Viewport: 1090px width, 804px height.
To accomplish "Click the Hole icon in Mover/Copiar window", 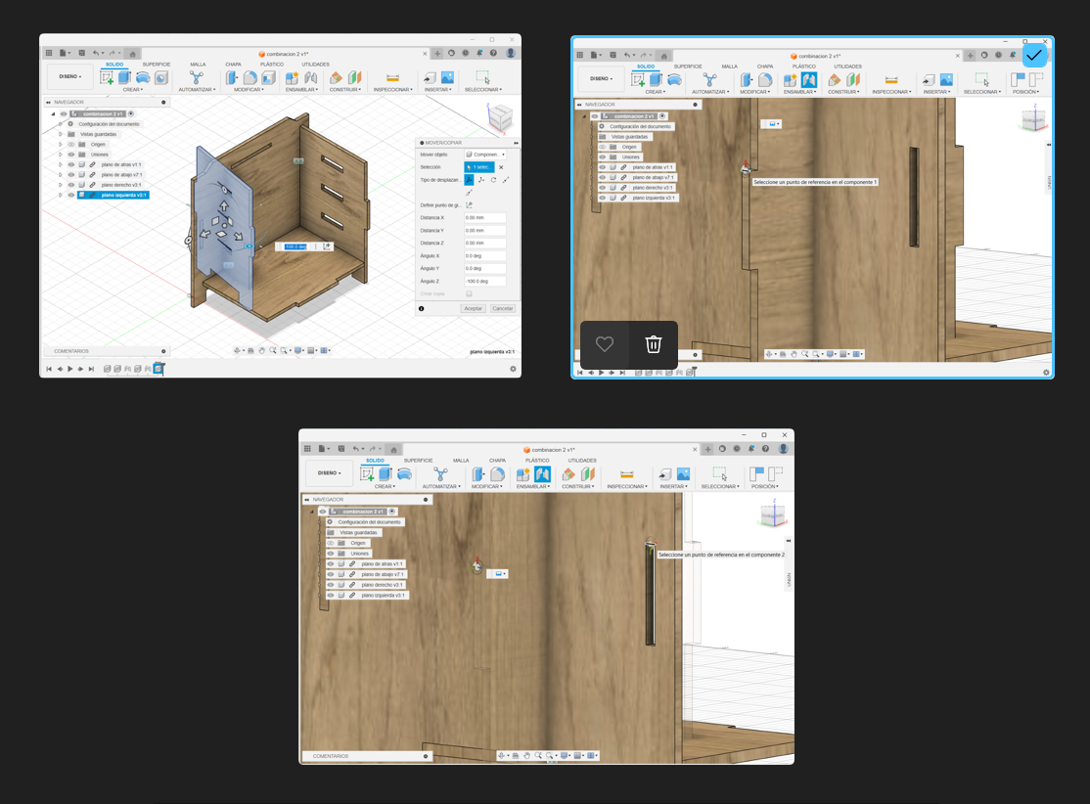I will (x=161, y=78).
